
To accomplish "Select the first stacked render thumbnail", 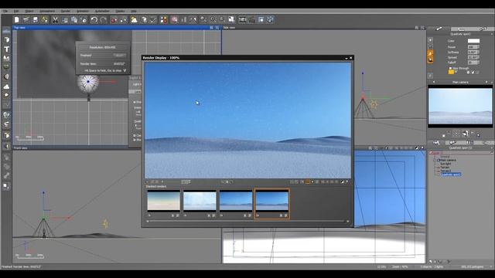I will pos(163,201).
